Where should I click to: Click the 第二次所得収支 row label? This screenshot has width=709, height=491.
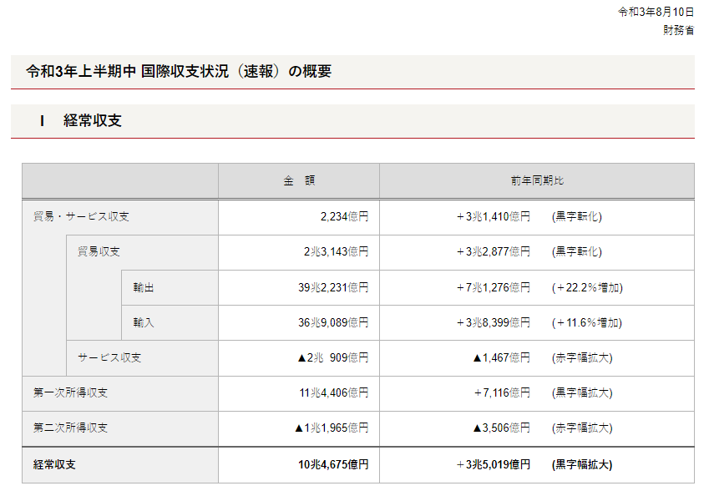point(70,428)
